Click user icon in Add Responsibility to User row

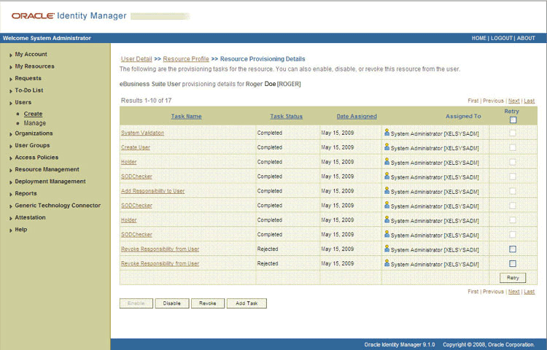coord(387,191)
